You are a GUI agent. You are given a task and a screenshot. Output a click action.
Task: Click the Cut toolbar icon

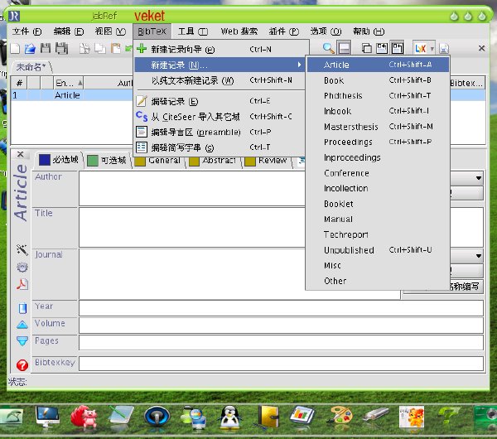[84, 49]
